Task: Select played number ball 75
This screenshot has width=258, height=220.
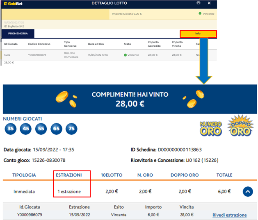Action: [x=71, y=129]
